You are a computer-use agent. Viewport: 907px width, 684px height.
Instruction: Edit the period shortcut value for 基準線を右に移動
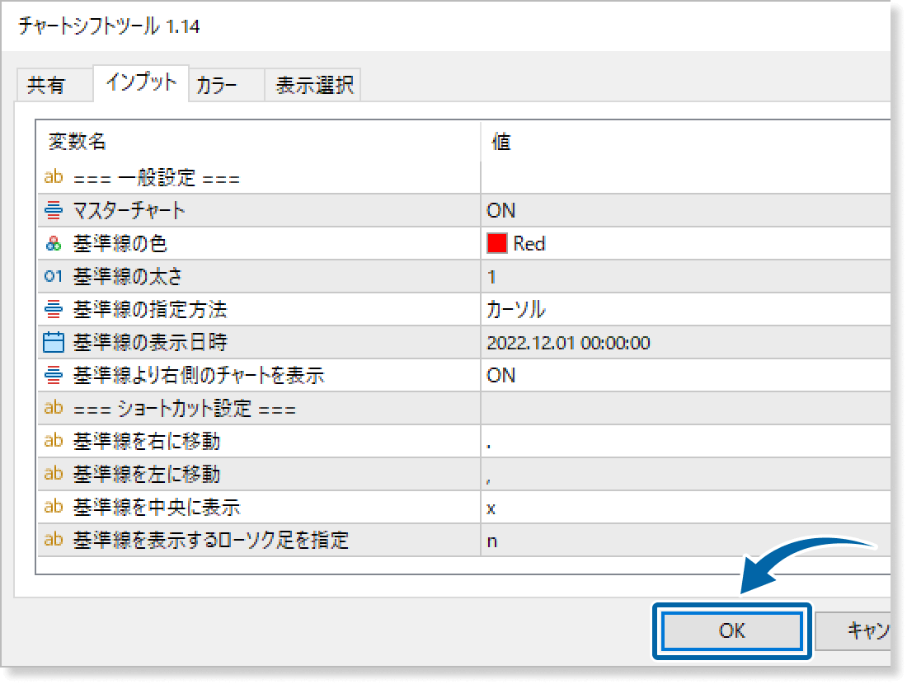click(x=685, y=441)
